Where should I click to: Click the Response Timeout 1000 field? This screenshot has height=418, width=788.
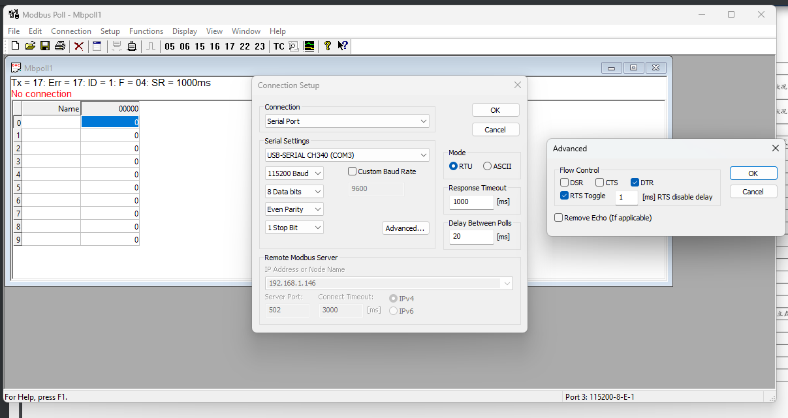(471, 202)
